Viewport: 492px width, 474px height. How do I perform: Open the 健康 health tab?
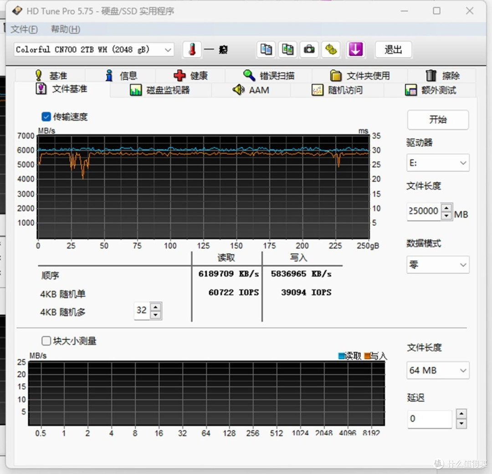[x=190, y=76]
